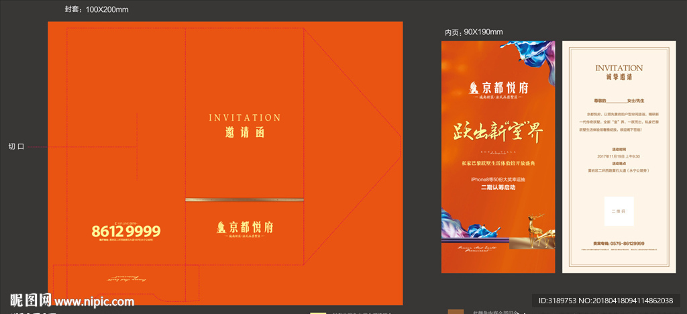This screenshot has width=687, height=314.
Task: Click the gold strip below the envelope cover panel
Action: [244, 200]
